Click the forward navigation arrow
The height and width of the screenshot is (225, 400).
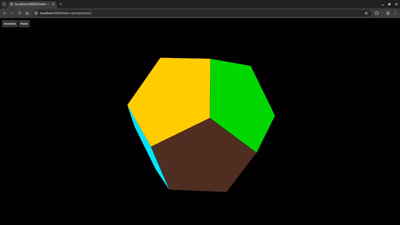point(12,13)
